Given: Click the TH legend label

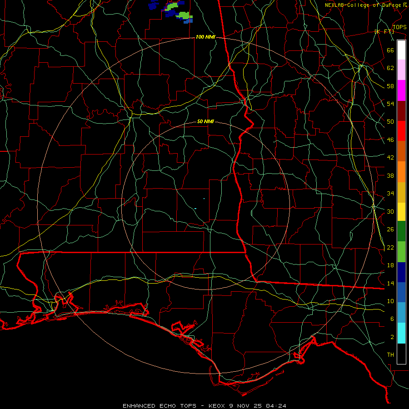Looking at the screenshot, I should point(390,355).
